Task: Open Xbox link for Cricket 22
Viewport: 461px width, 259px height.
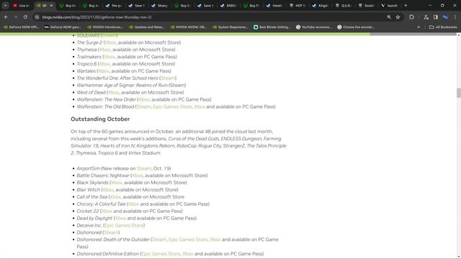Action: click(x=107, y=211)
